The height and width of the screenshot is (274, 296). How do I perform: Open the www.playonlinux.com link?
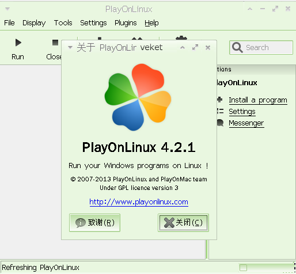pyautogui.click(x=139, y=202)
